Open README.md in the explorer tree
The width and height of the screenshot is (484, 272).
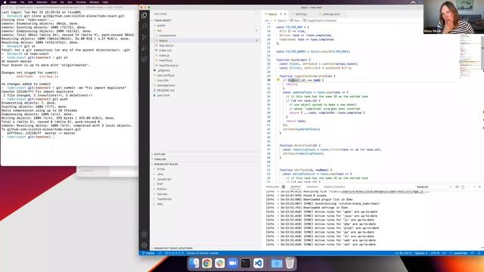(x=166, y=91)
